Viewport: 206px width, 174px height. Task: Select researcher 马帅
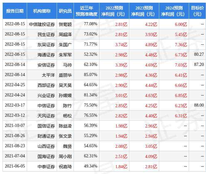pos(67,65)
